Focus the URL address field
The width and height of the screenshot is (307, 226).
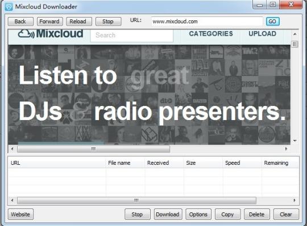point(206,22)
